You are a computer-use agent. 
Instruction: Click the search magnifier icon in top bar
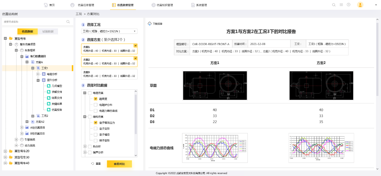point(334,5)
